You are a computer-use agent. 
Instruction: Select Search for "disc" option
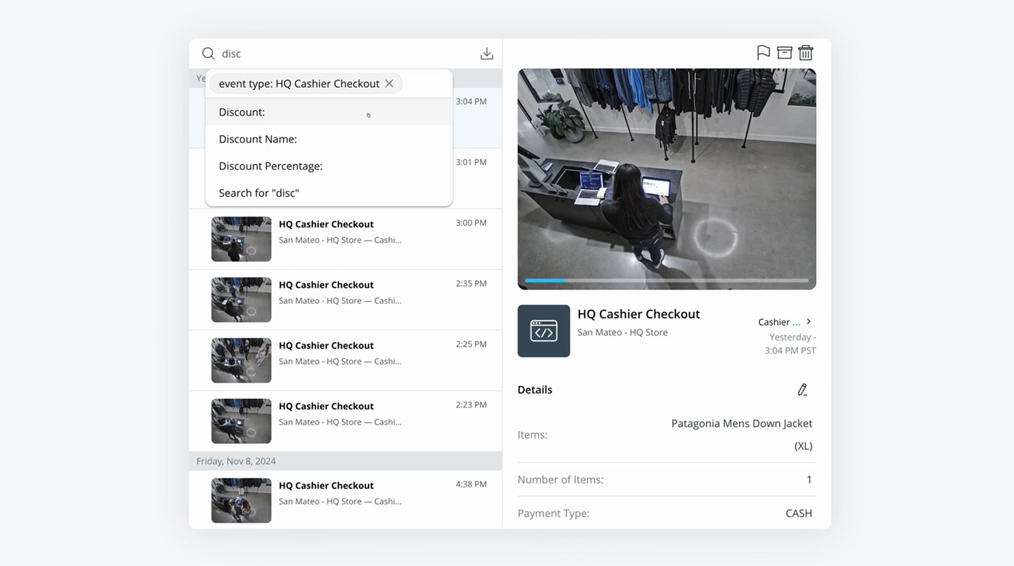(x=259, y=193)
